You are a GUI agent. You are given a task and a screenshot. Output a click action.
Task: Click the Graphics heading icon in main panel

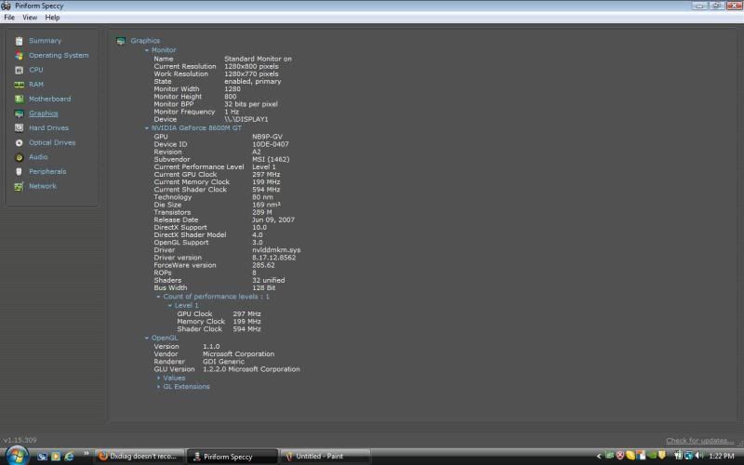point(121,41)
